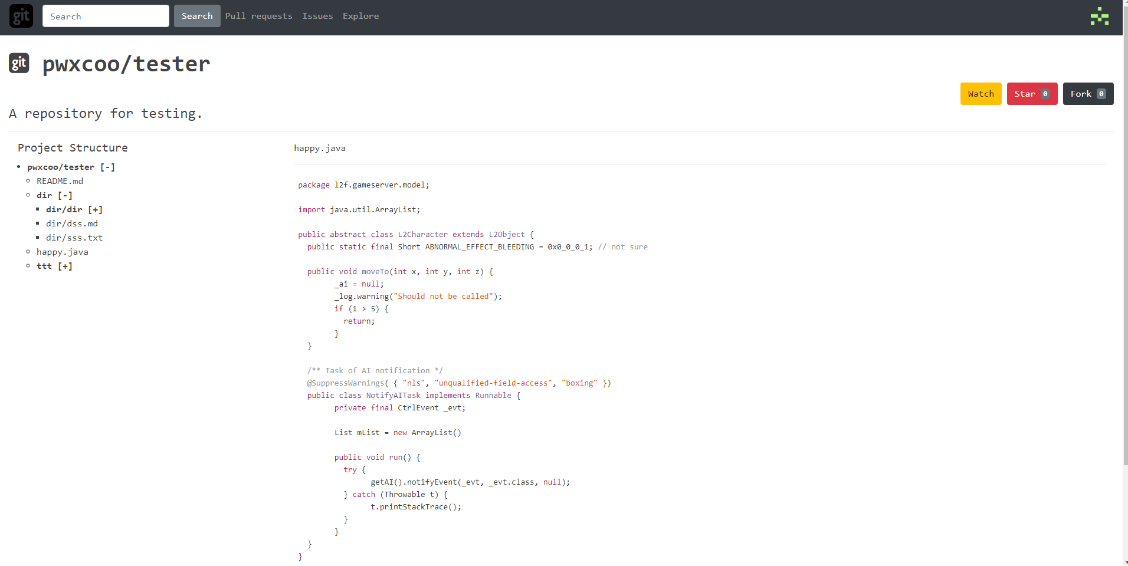Screen dimensions: 1128x566
Task: Open the Issues menu
Action: [317, 16]
